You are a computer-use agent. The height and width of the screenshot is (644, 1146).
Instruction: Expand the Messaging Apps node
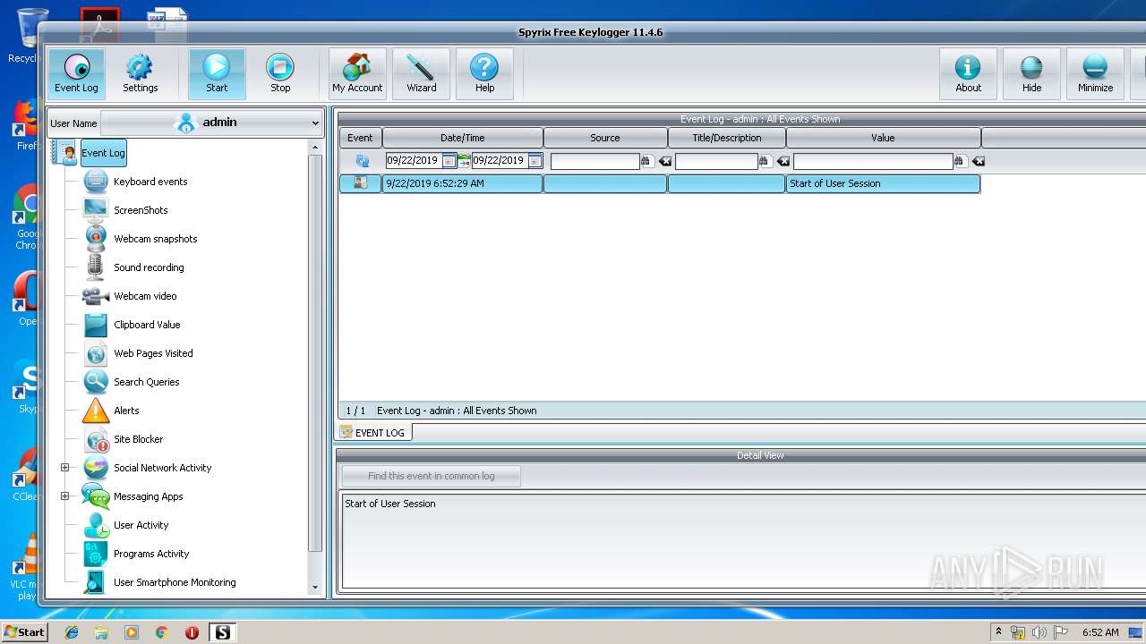pos(64,496)
